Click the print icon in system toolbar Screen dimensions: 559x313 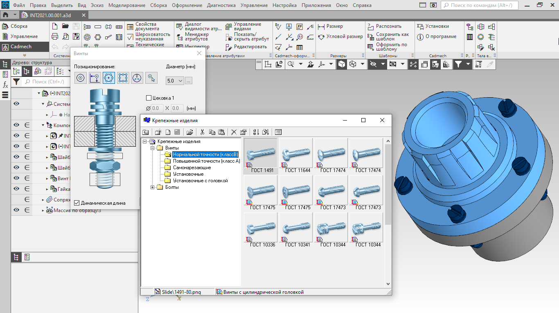pos(55,37)
